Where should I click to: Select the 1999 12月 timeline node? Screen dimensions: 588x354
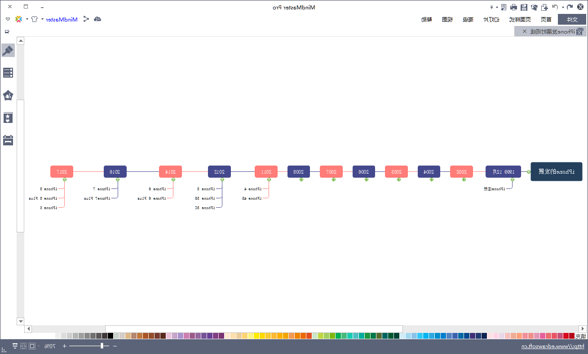tap(503, 171)
